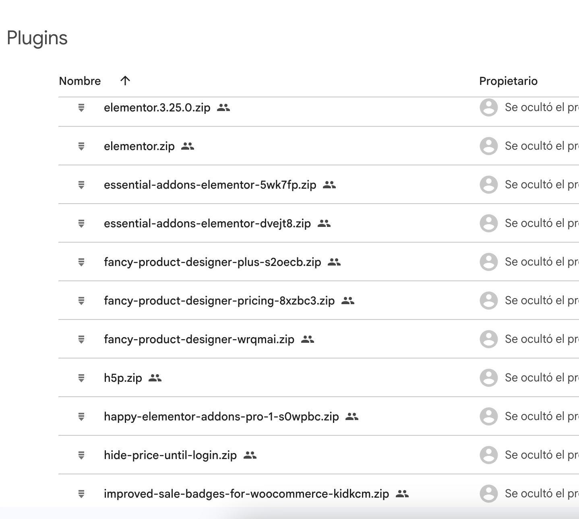Click file icon beside happy-elementor-addons-pro-1-s0wpbc.zip

coord(81,417)
